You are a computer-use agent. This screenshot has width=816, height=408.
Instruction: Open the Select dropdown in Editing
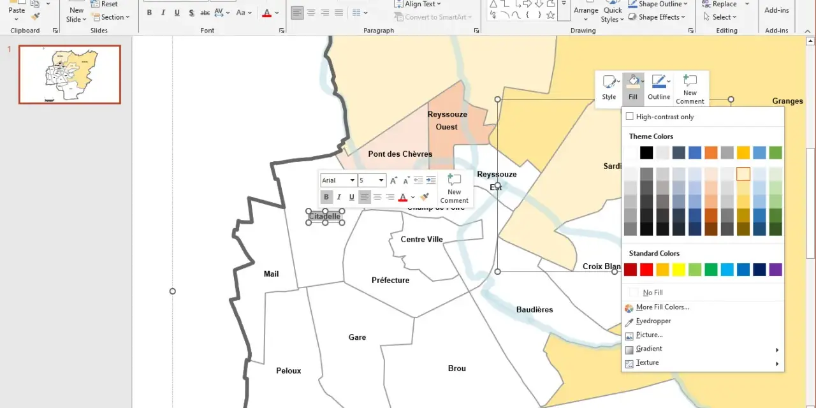(x=720, y=17)
